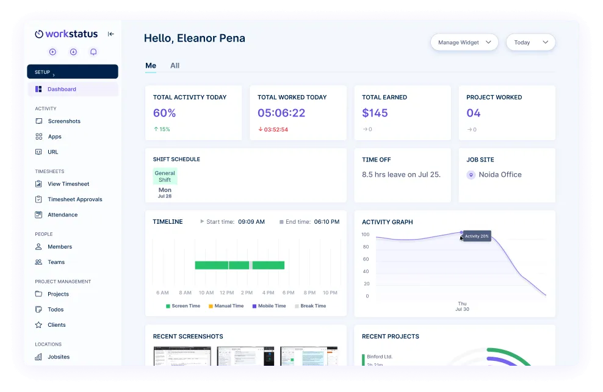Click the Members person icon
Image resolution: width=603 pixels, height=392 pixels.
pyautogui.click(x=38, y=247)
